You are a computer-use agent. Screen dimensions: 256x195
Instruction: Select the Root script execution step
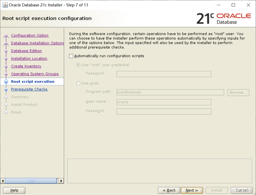point(33,82)
